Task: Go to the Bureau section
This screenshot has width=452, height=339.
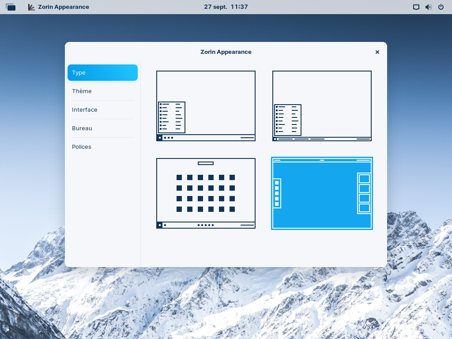Action: coord(102,128)
